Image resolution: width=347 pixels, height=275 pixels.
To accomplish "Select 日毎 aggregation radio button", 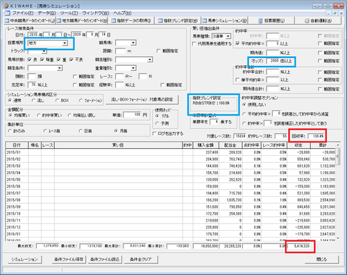I will (81, 131).
